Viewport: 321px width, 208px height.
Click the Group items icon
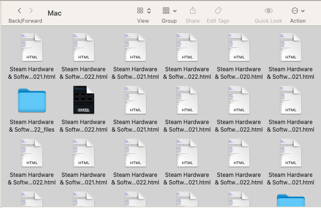[x=166, y=11]
